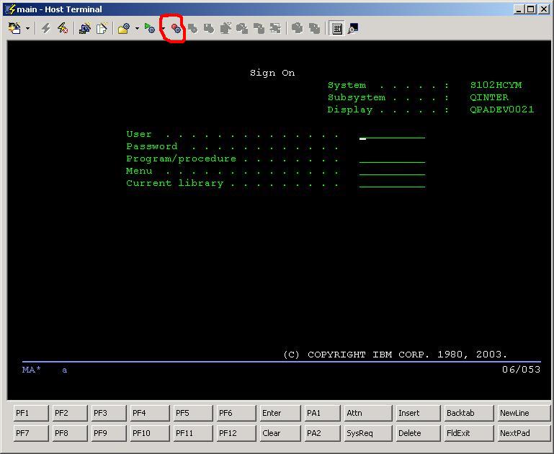Click the Program/procedure input field
554x454 pixels.
pos(392,159)
